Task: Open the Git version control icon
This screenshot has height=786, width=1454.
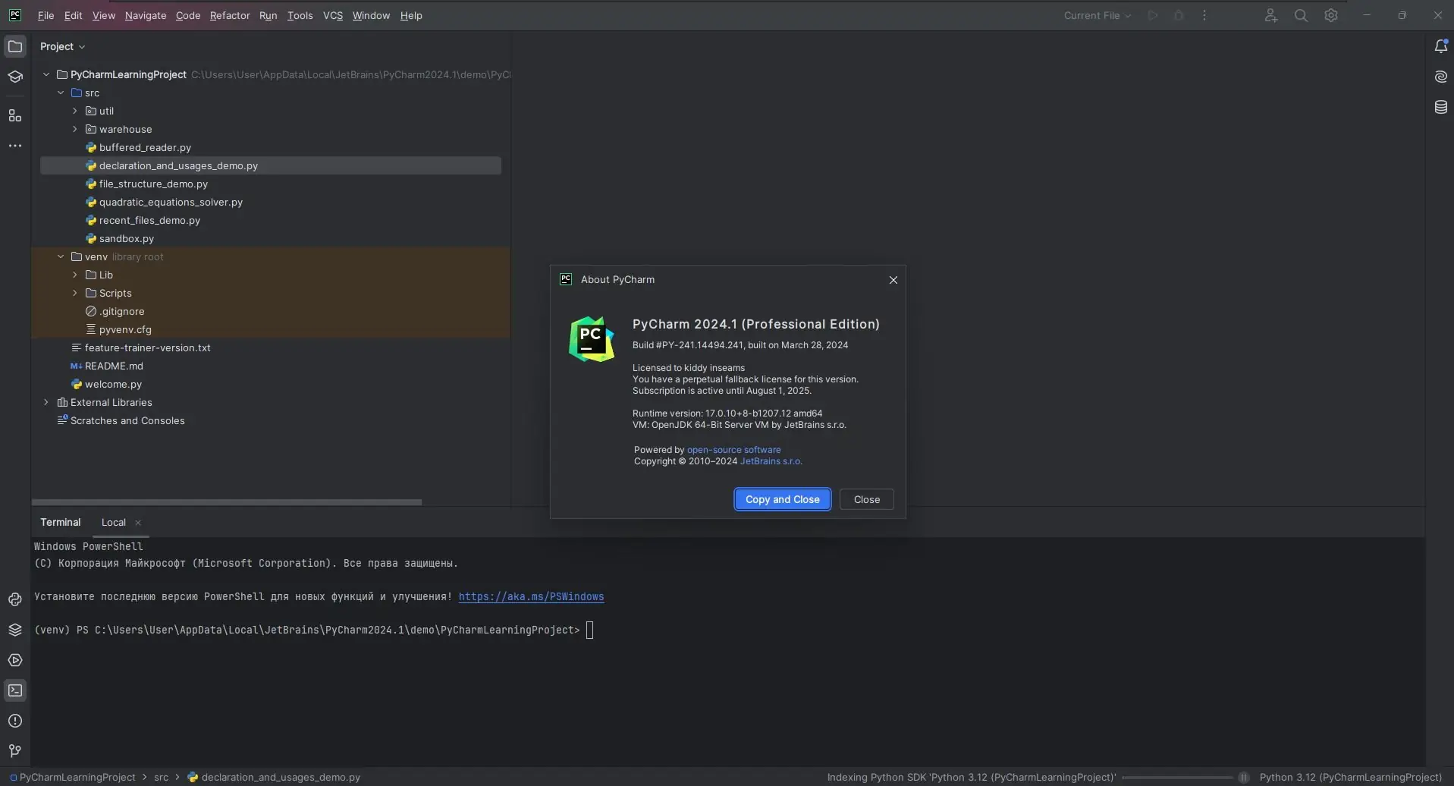Action: pos(15,750)
